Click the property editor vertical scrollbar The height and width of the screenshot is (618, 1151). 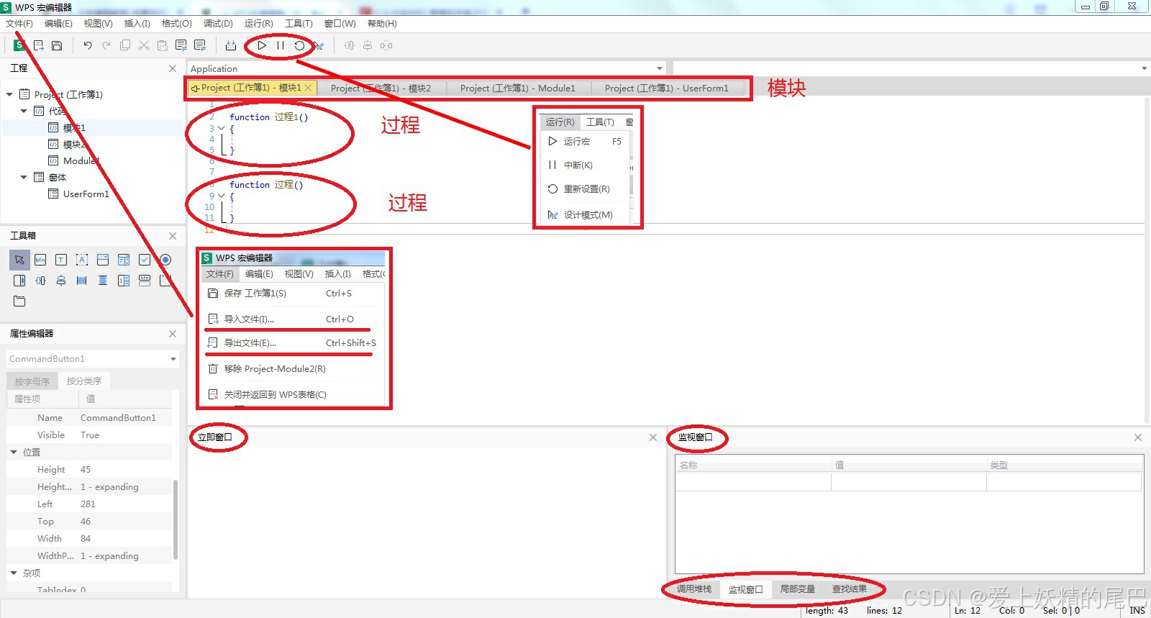(176, 519)
